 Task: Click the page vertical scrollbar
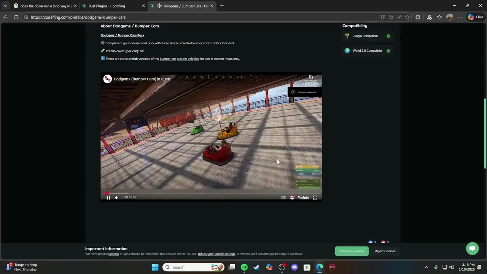coord(485,133)
